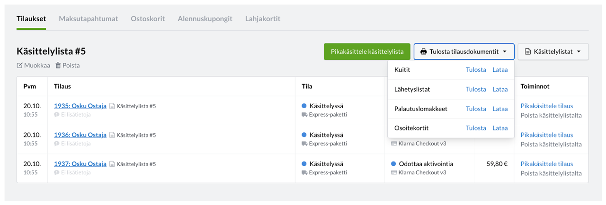Go to the Lahjakortit tab
Screen dimensions: 606x205
click(x=263, y=19)
